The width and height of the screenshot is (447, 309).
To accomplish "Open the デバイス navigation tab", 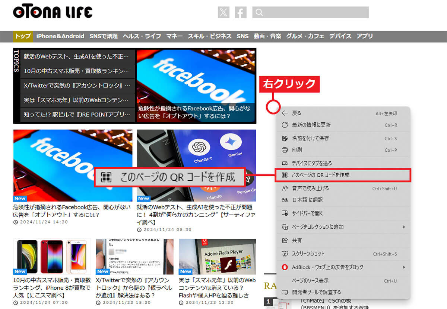I will pyautogui.click(x=340, y=36).
